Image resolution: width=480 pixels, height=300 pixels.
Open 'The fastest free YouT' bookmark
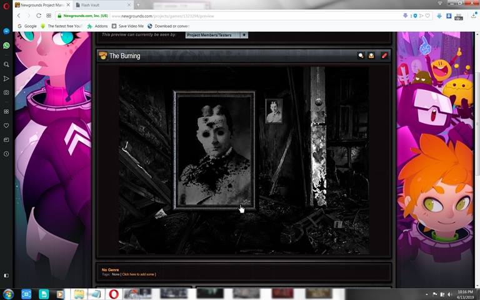click(x=61, y=26)
